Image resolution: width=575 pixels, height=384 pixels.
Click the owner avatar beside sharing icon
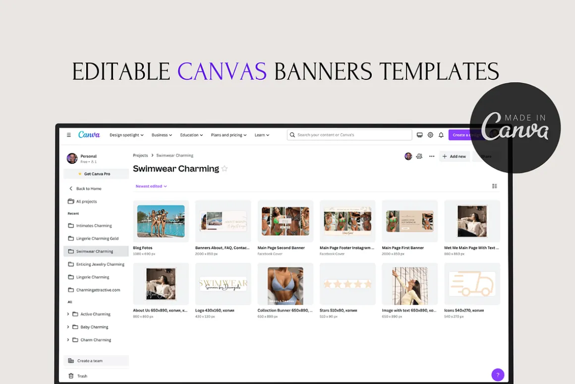coord(408,156)
